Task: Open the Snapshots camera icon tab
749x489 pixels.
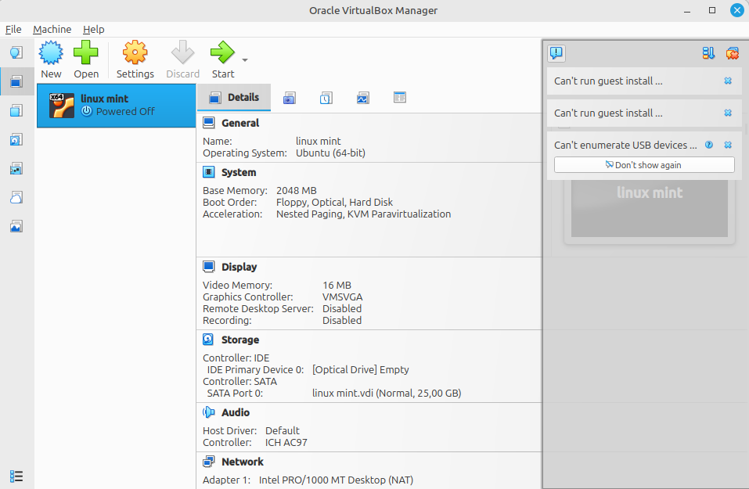Action: coord(290,98)
